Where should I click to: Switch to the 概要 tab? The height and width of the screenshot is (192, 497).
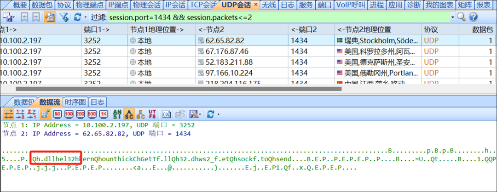tap(20, 5)
